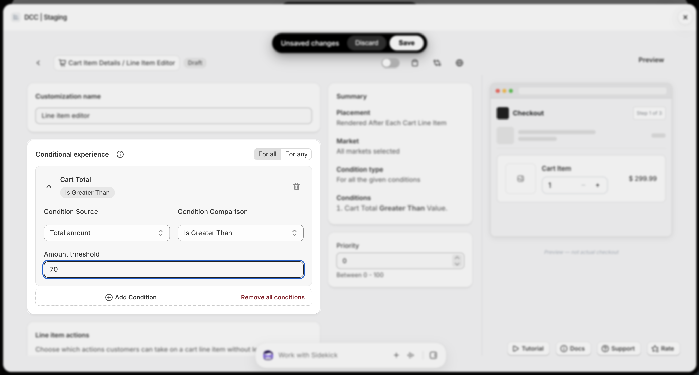Select the For all segment
699x375 pixels.
tap(267, 154)
